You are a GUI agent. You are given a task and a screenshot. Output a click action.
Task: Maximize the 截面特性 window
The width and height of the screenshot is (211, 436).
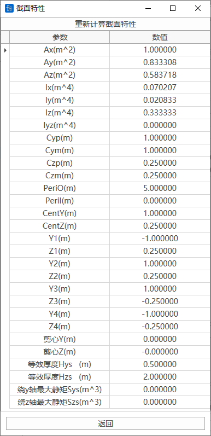pyautogui.click(x=173, y=8)
